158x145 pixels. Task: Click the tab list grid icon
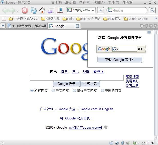pyautogui.click(x=142, y=26)
